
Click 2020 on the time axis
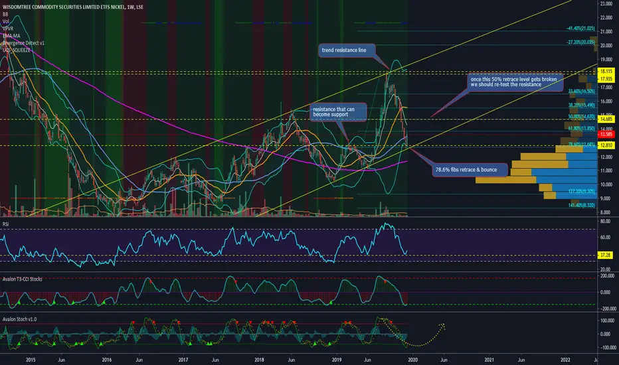click(412, 360)
